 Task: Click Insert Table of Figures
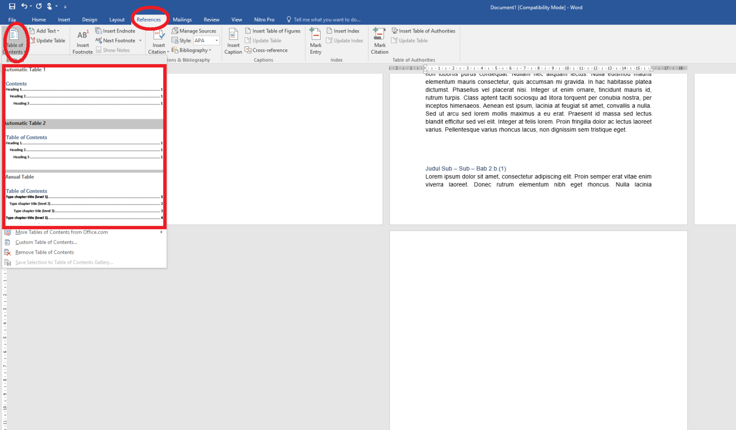point(273,31)
